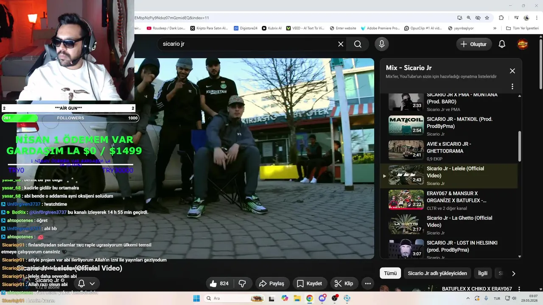
Task: Open the Enter website bookmark
Action: point(343,28)
